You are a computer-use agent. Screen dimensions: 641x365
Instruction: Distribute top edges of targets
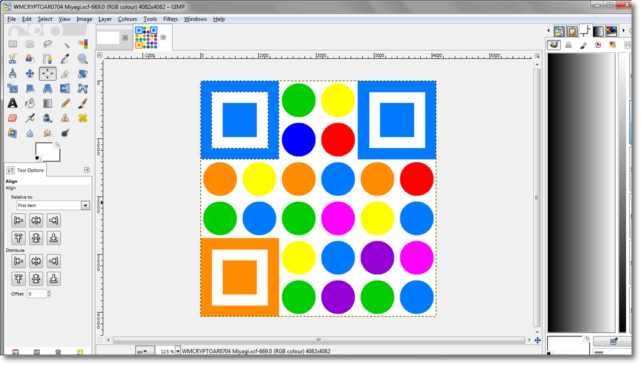[x=18, y=279]
